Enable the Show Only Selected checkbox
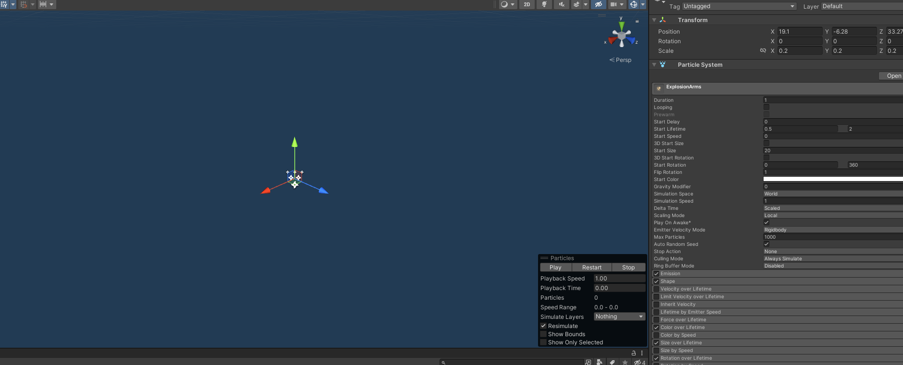The width and height of the screenshot is (903, 365). (543, 342)
